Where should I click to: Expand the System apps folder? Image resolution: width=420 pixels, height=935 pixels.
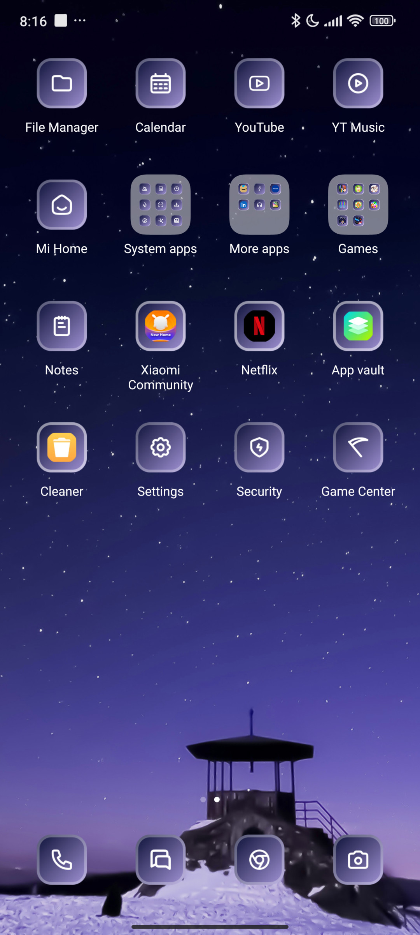161,205
